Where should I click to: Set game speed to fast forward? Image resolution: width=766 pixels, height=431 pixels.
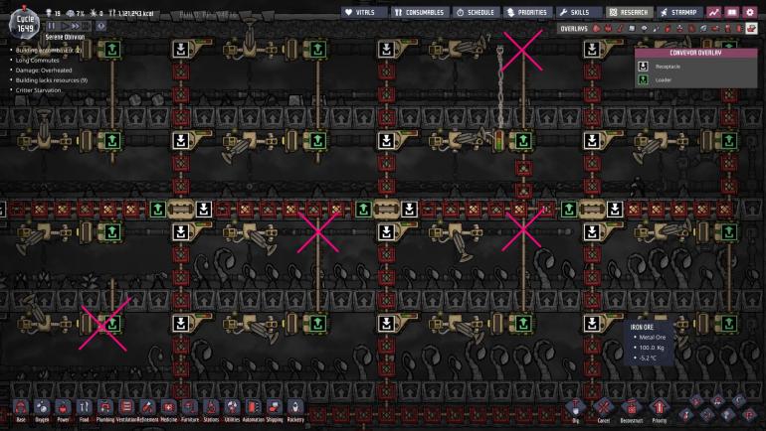76,26
